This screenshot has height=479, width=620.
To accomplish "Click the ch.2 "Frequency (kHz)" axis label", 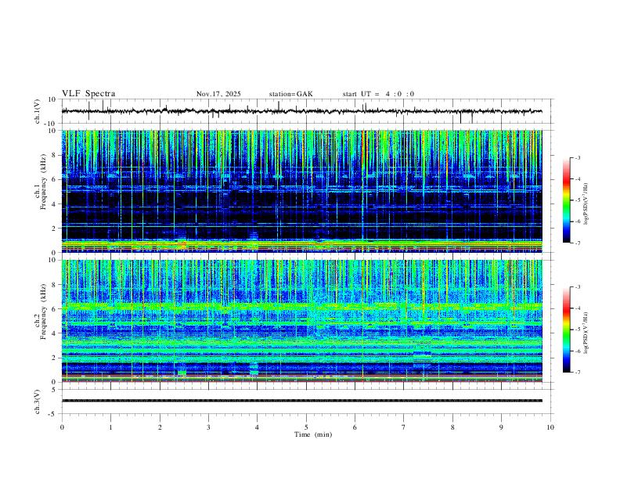I will [43, 312].
